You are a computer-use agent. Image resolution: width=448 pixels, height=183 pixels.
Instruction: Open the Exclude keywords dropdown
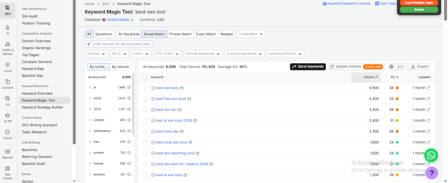[x=245, y=54]
